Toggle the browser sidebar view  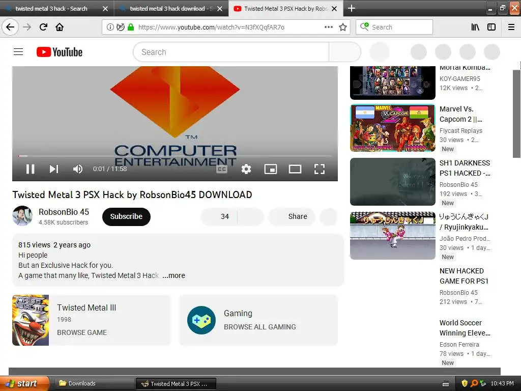[491, 27]
